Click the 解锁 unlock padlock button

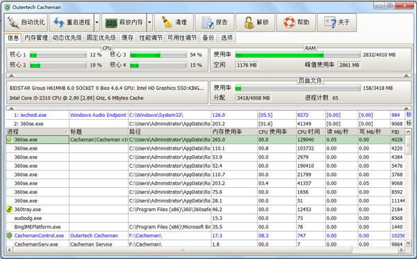pos(255,23)
